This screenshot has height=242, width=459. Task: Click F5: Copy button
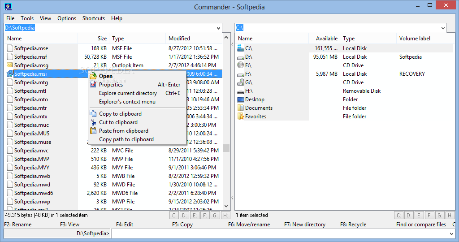[182, 225]
